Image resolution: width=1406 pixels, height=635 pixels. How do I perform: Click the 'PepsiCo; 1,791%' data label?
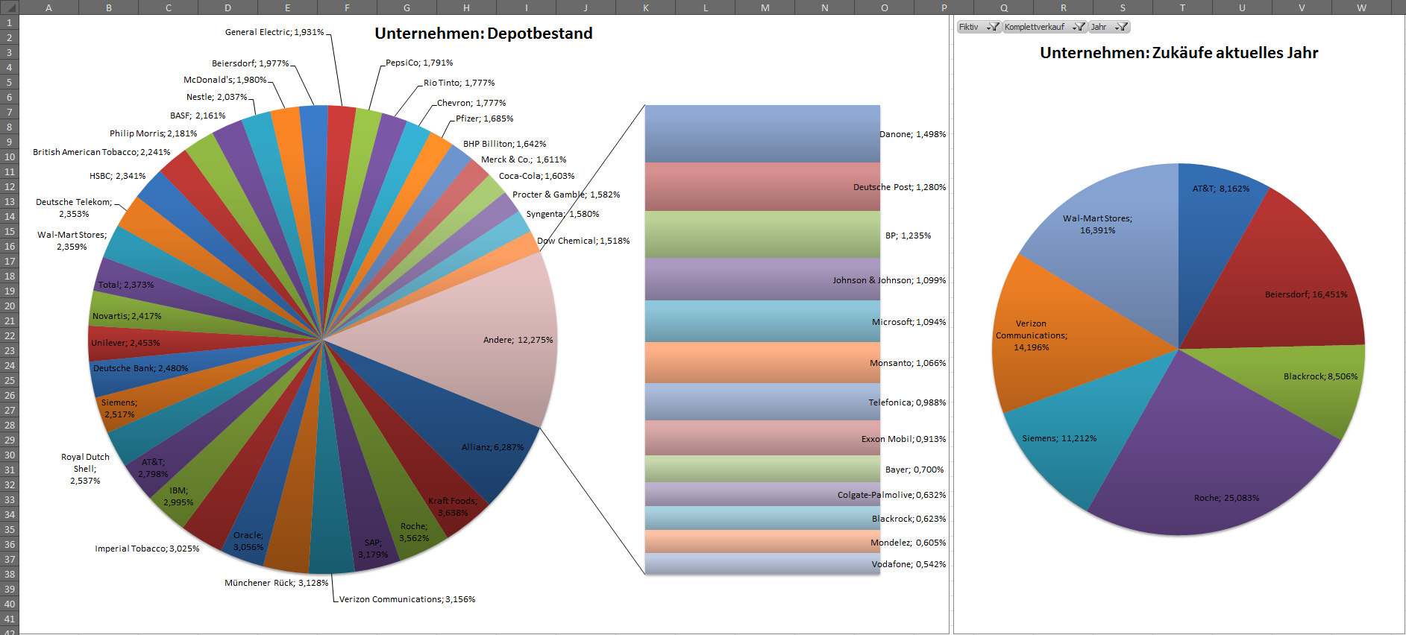[419, 63]
